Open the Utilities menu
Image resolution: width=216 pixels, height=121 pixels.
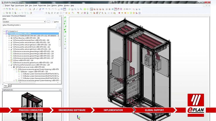coord(60,5)
